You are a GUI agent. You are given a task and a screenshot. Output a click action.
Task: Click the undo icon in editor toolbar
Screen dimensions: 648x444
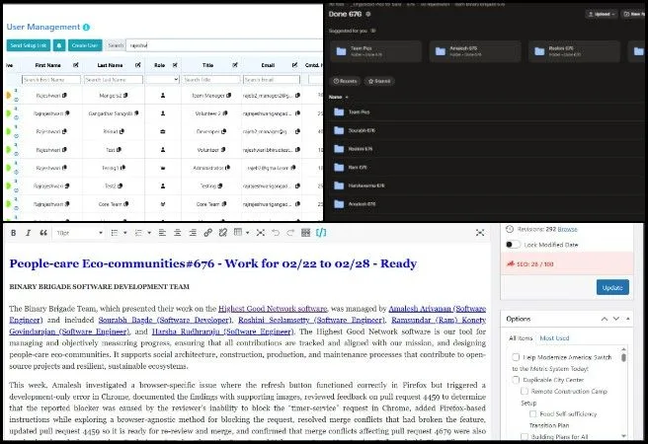[x=276, y=233]
